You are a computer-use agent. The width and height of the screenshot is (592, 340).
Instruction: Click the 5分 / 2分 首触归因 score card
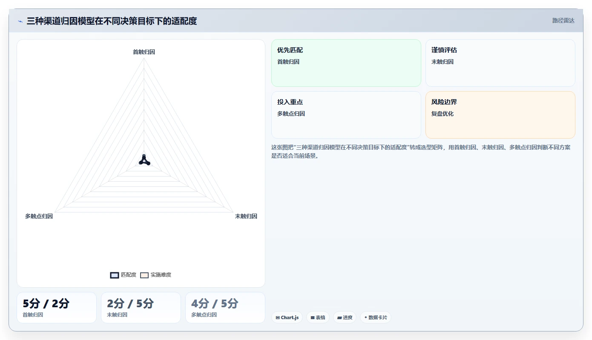pos(57,308)
